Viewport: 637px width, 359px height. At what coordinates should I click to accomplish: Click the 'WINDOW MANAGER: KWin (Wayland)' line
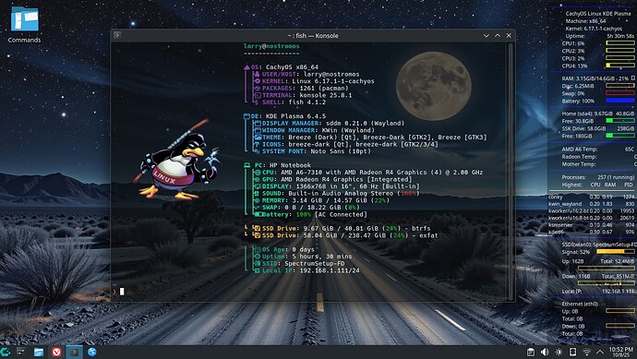tap(314, 130)
